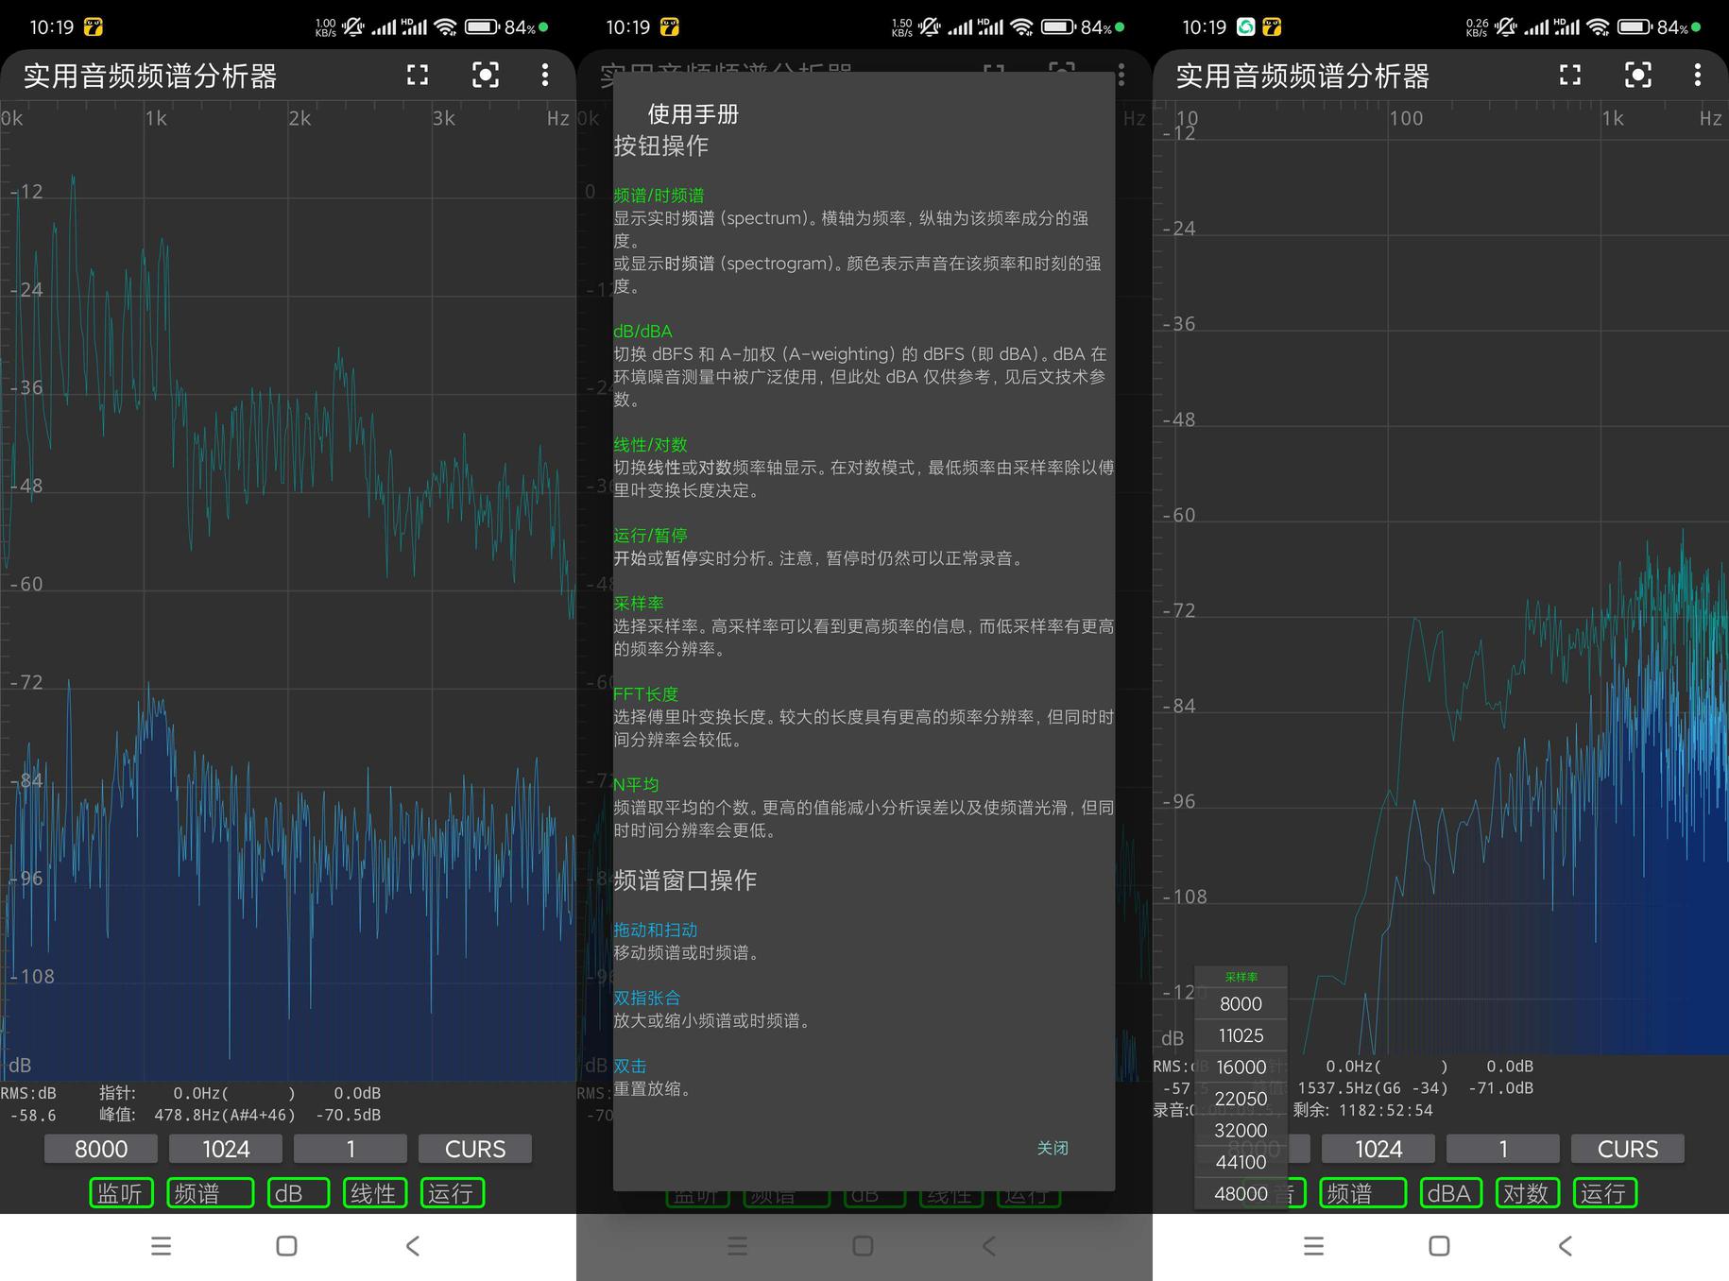Open three-dot overflow menu in left screen
The height and width of the screenshot is (1281, 1729).
(x=545, y=76)
